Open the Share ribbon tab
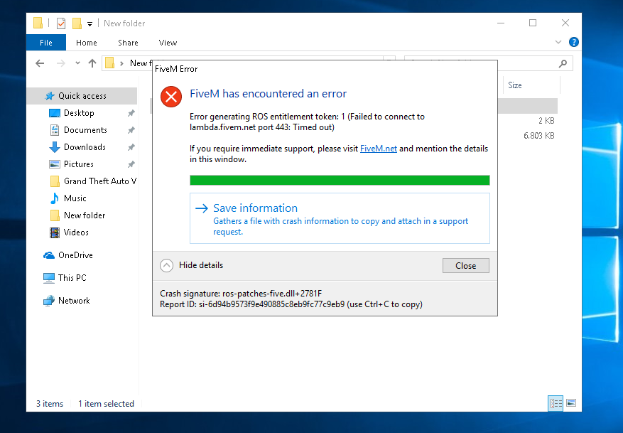 (x=128, y=43)
